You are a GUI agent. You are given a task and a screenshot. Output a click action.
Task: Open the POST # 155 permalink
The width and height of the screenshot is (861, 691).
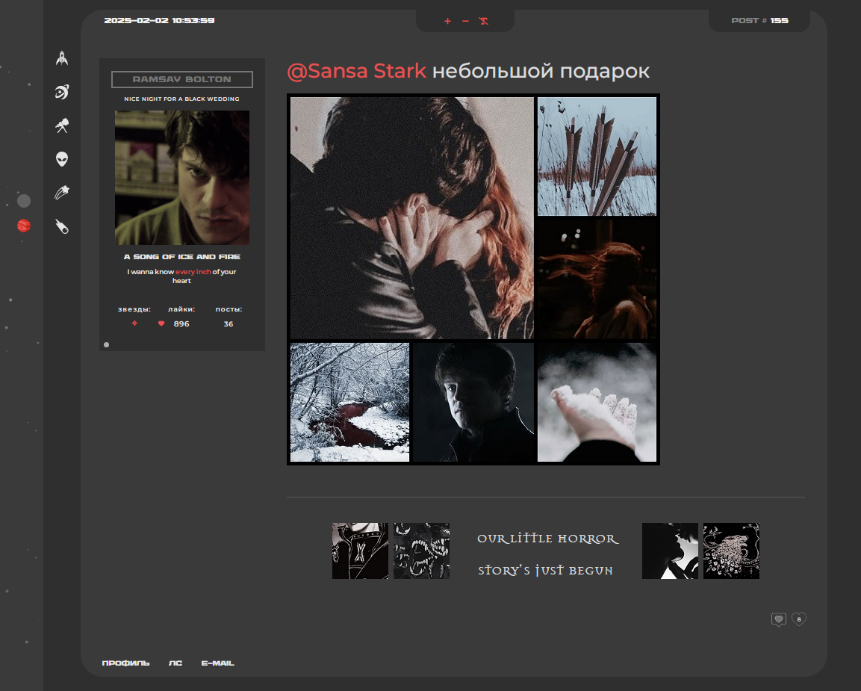coord(759,20)
